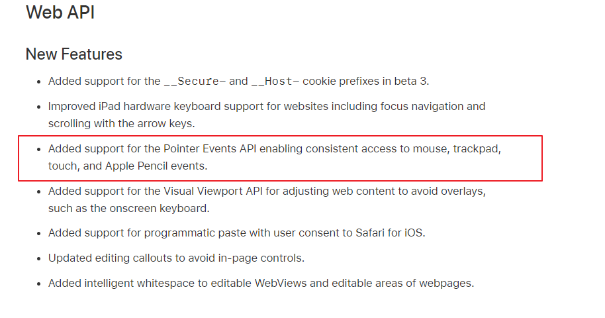
Task: Click the "Visual Viewport API" phrase
Action: point(213,191)
